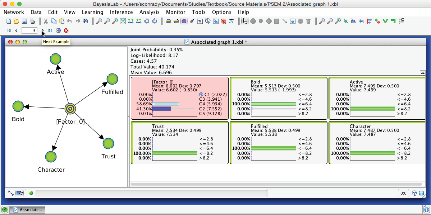The height and width of the screenshot is (215, 431).
Task: Open the Analysis menu
Action: 149,12
